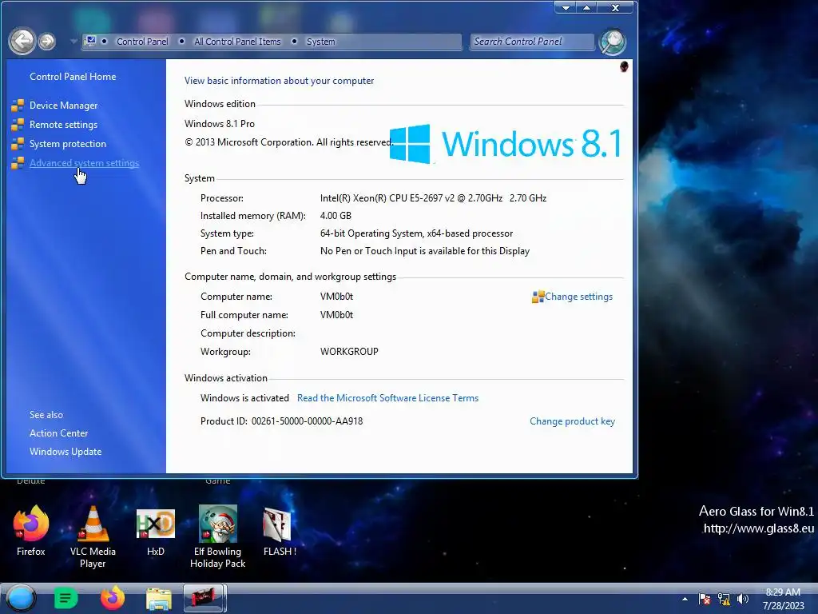Click Device Manager shield icon

[x=18, y=106]
